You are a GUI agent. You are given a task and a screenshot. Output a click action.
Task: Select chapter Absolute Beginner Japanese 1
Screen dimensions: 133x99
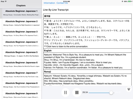pos(21,13)
